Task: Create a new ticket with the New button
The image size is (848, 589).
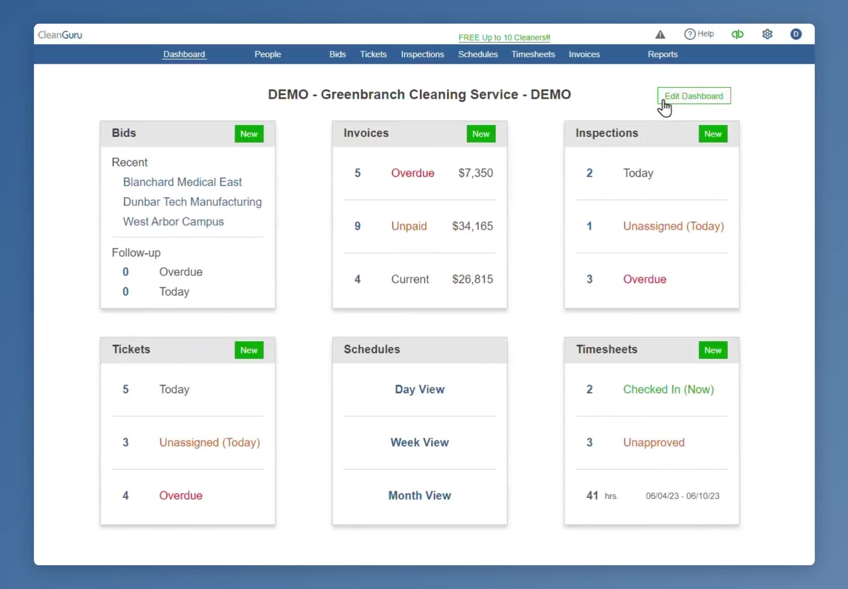Action: (249, 350)
